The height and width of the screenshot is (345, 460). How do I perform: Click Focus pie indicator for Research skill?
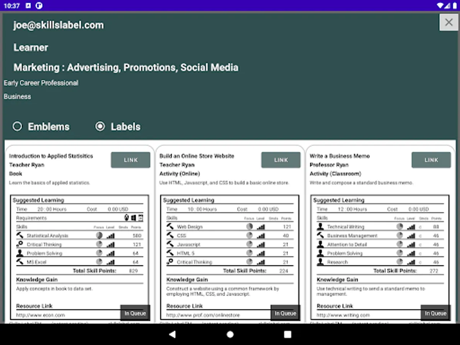[x=399, y=262]
